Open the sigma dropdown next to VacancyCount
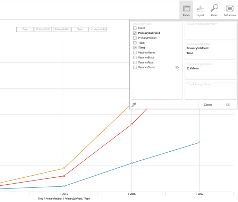 point(178,68)
